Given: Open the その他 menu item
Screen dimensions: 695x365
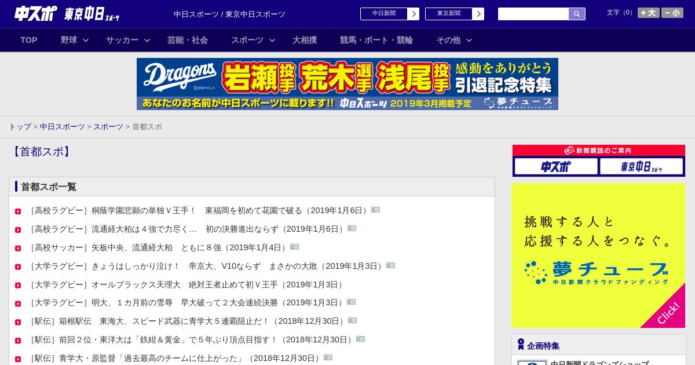Looking at the screenshot, I should click(x=448, y=40).
